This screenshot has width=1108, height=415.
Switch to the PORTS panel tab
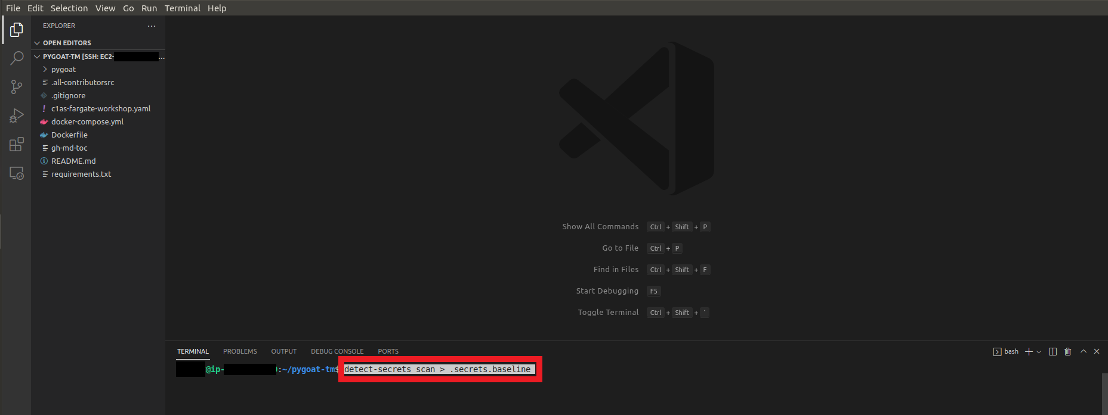pos(388,351)
